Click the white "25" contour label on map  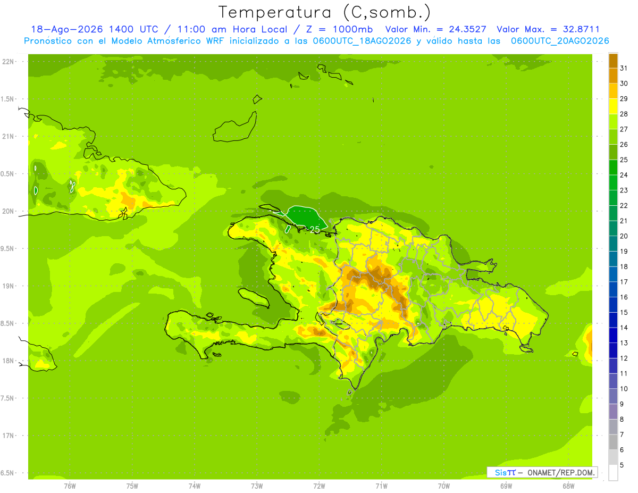coord(314,229)
